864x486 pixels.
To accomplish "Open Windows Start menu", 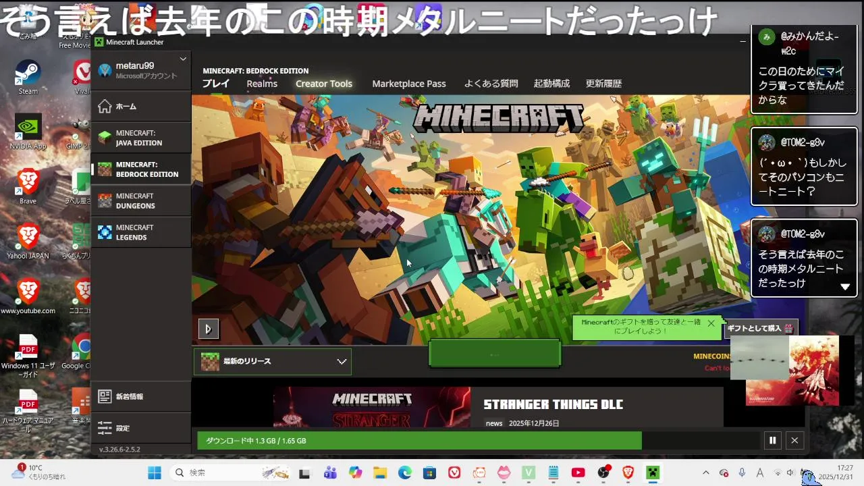I will 155,473.
